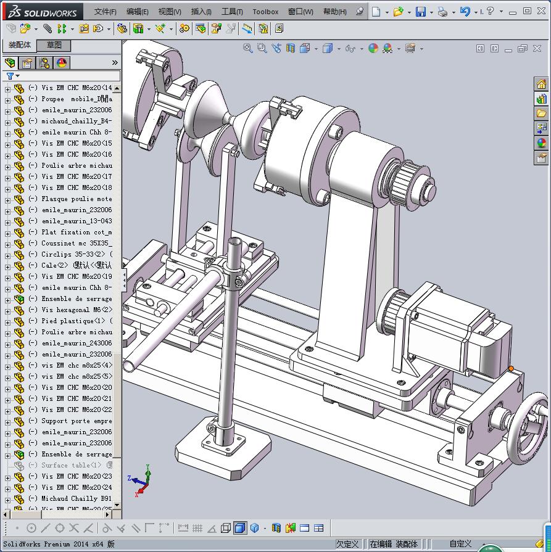551x552 pixels.
Task: Click the Edit Appearance color ball icon
Action: [373, 49]
